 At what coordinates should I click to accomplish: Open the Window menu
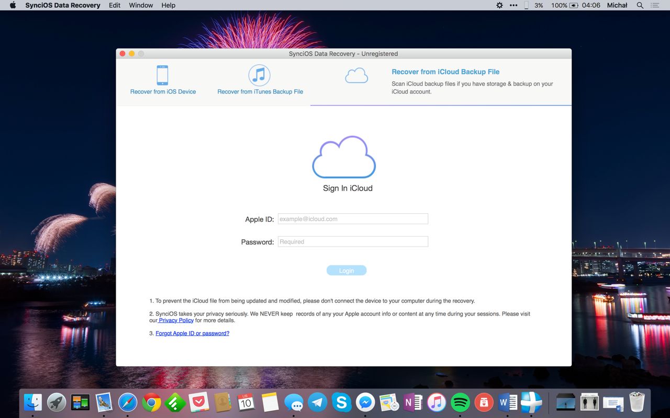pyautogui.click(x=141, y=5)
